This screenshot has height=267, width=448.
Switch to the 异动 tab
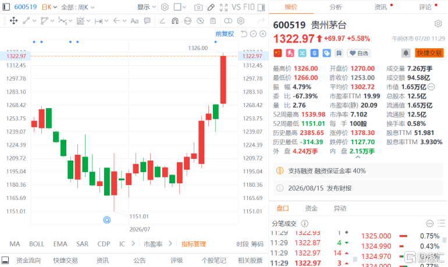tap(340, 208)
